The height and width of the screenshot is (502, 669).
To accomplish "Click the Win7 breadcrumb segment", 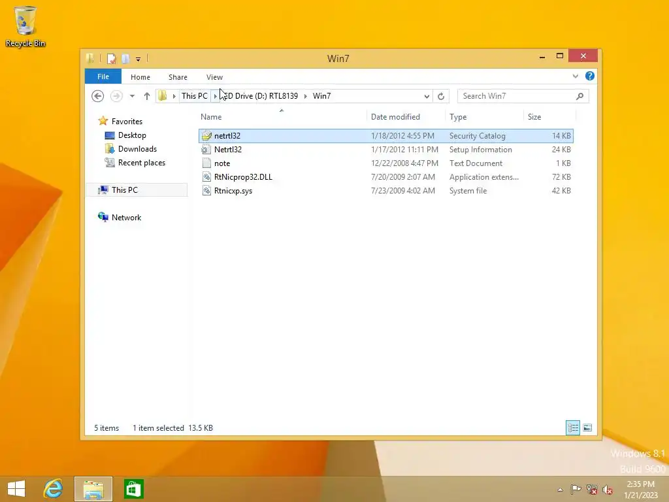I will click(321, 95).
